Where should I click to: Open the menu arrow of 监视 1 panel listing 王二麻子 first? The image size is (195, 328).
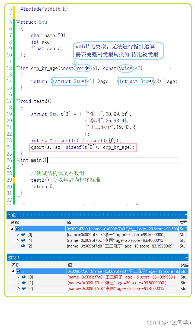coord(187,258)
